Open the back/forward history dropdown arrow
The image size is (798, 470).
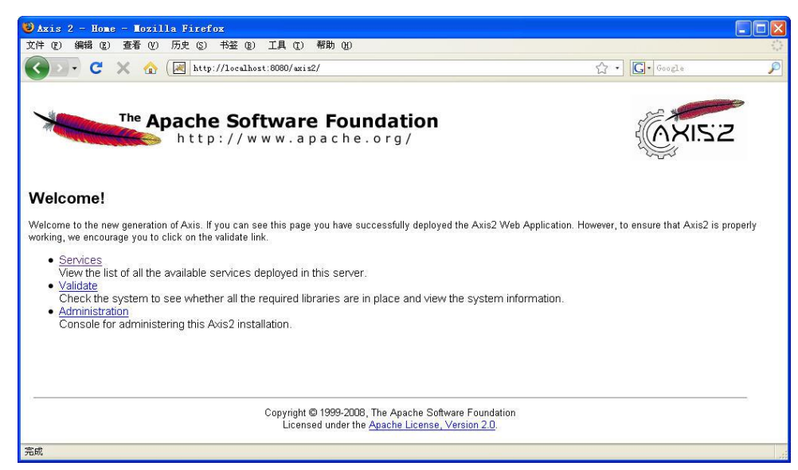pos(77,68)
